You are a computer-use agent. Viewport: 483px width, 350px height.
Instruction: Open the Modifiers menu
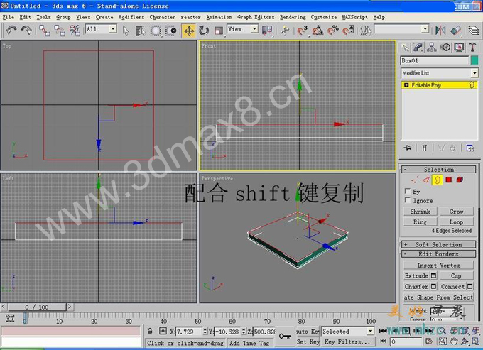131,17
